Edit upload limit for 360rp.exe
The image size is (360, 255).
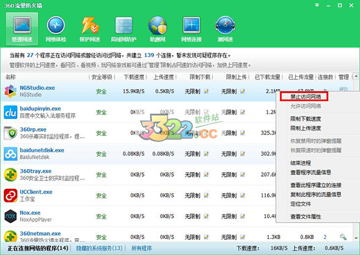(242, 133)
